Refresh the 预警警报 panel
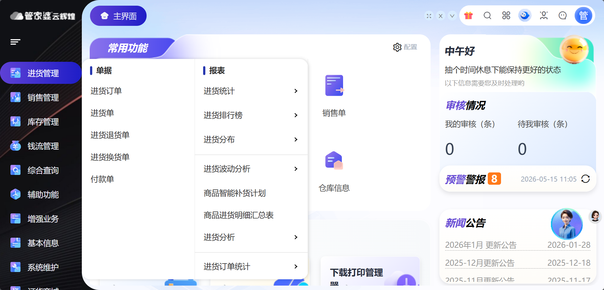 point(585,179)
